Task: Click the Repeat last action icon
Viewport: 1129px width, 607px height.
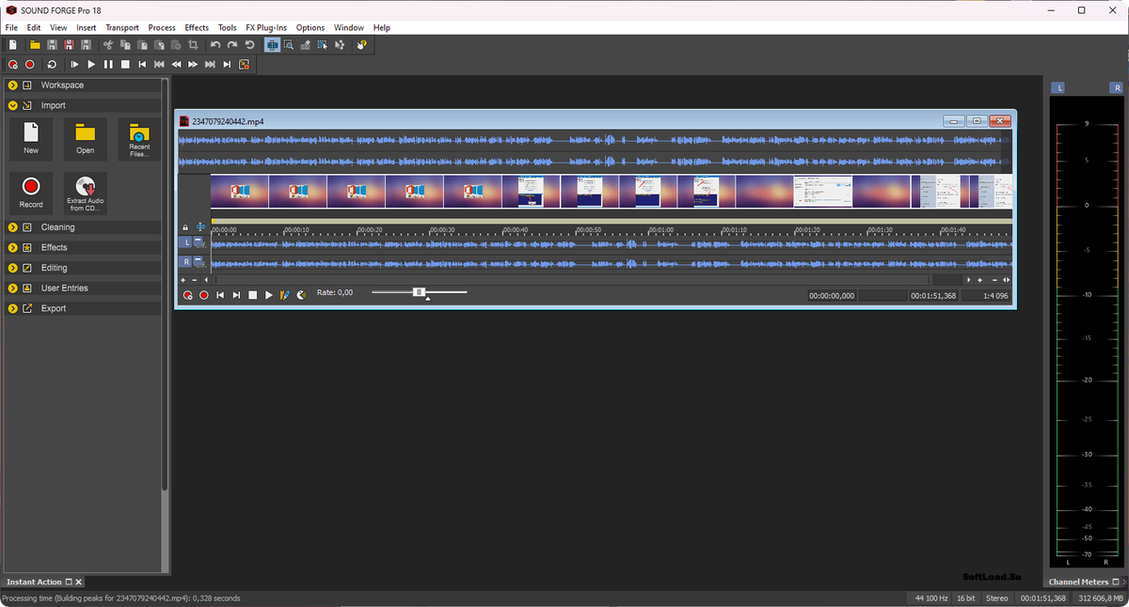Action: 250,45
